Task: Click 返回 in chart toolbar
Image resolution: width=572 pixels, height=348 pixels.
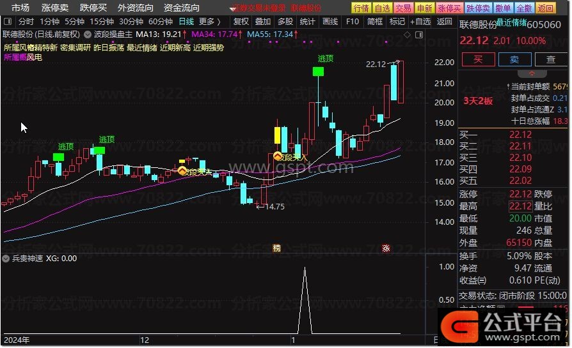Action: pyautogui.click(x=444, y=22)
